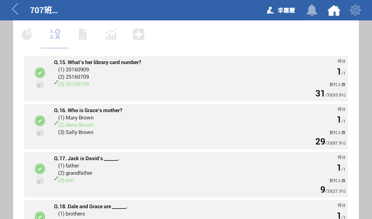Select the question correct/wrong list tab
Screen dimensions: 372x219
[x=55, y=34]
